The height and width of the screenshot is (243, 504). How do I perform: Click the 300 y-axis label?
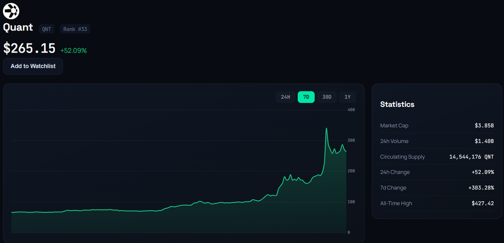(x=351, y=140)
